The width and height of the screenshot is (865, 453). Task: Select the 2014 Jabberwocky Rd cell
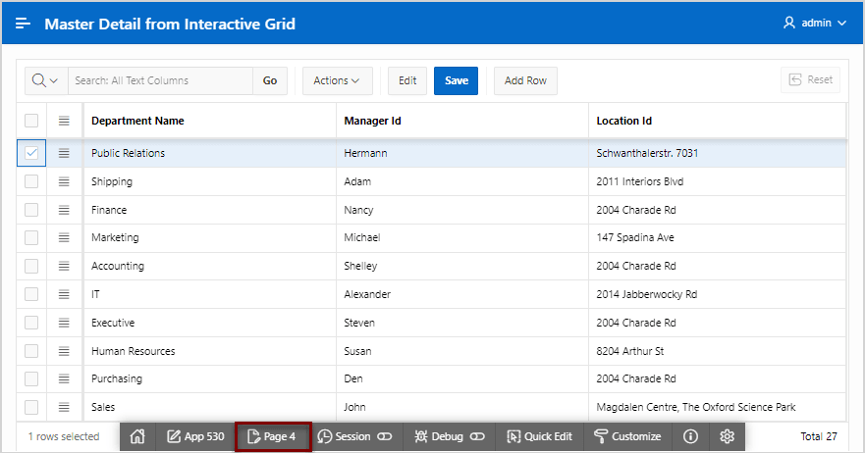[x=717, y=294]
